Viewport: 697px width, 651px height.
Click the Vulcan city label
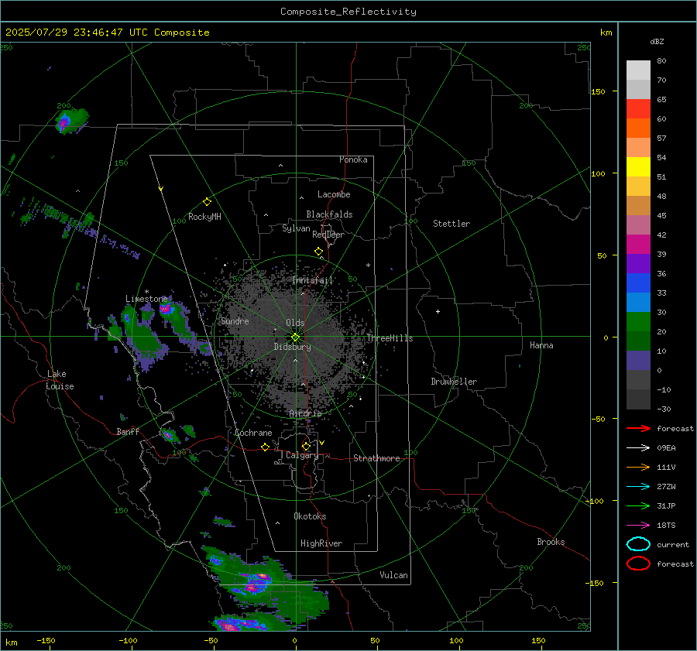[394, 575]
